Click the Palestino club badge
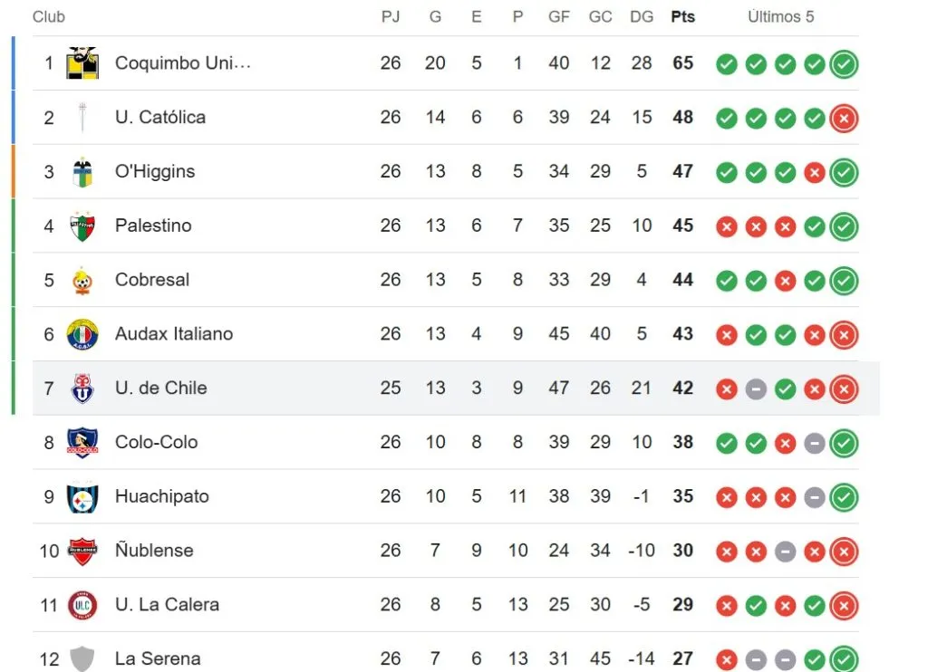This screenshot has height=672, width=928. point(81,226)
